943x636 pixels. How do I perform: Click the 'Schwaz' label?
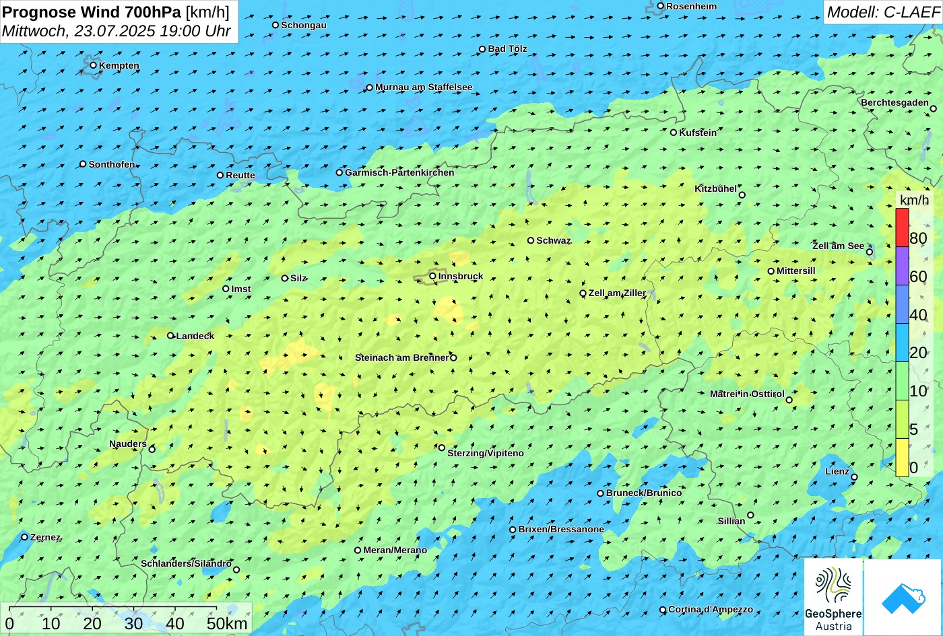coord(554,240)
